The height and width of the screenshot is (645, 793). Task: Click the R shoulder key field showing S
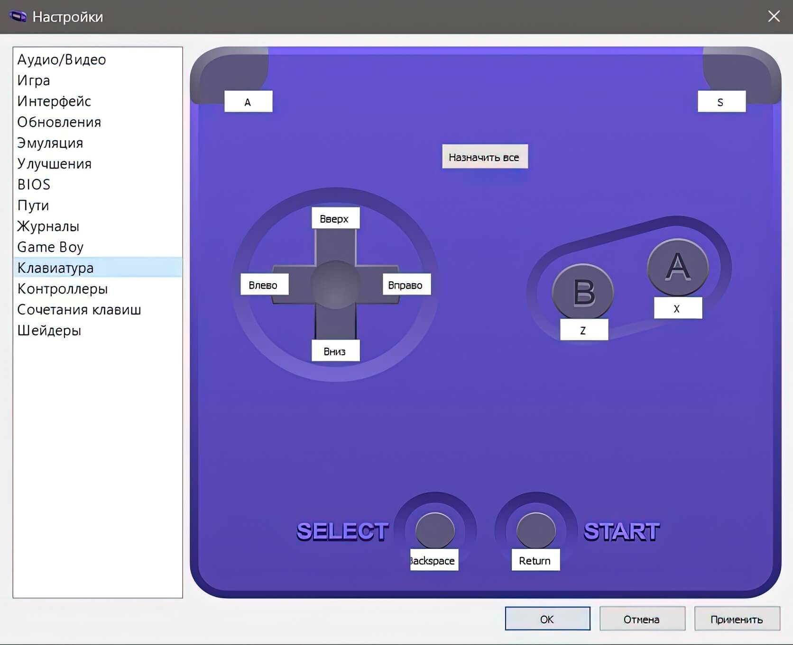[721, 102]
